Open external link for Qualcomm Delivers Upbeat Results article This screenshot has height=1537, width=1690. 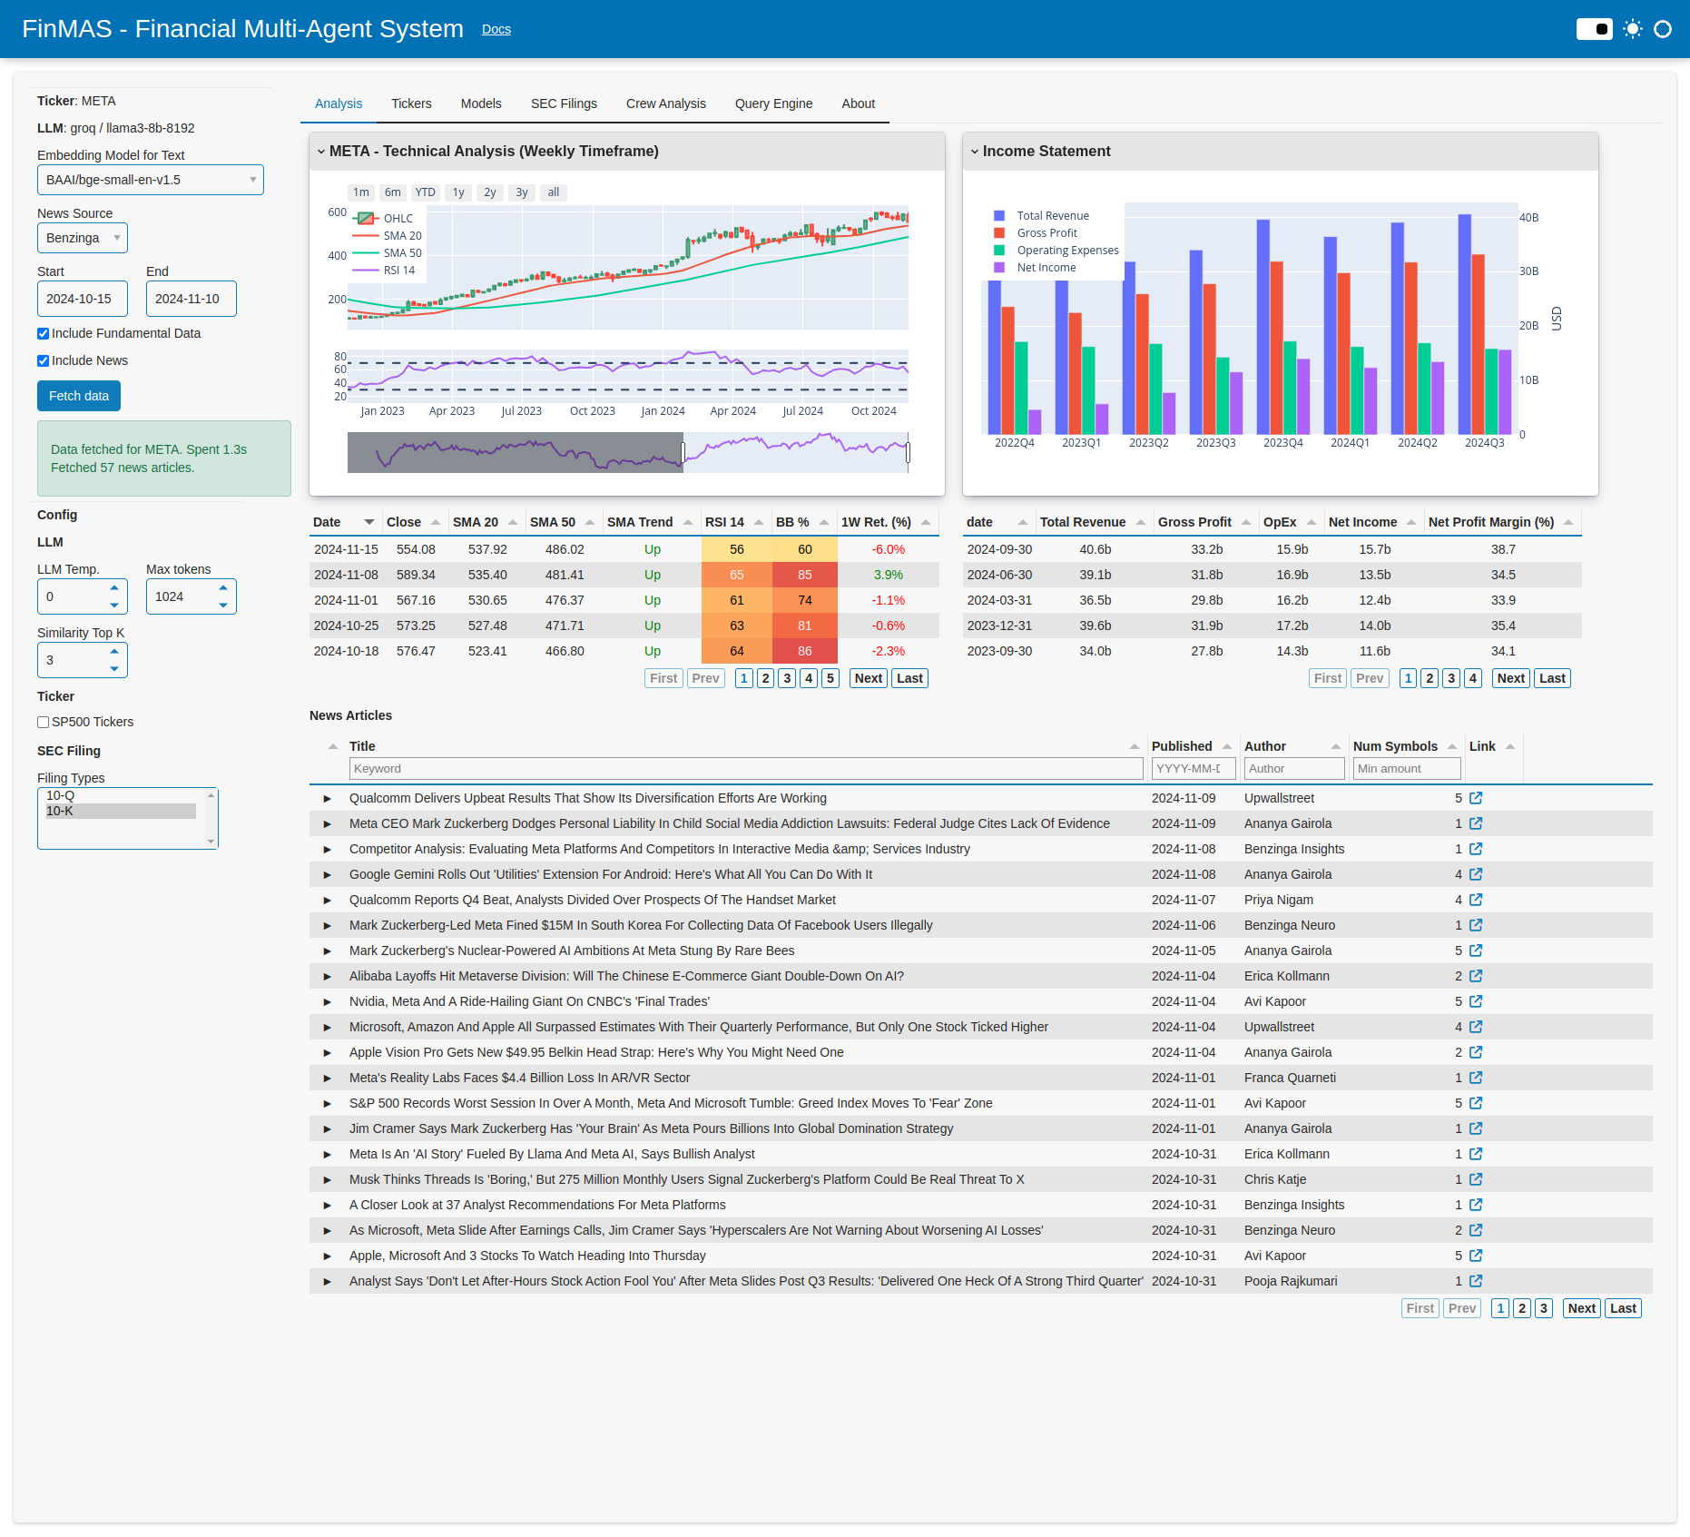1476,798
